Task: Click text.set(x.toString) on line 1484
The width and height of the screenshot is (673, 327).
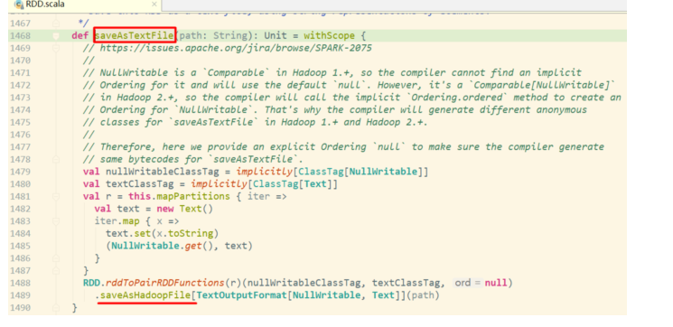Action: [163, 233]
